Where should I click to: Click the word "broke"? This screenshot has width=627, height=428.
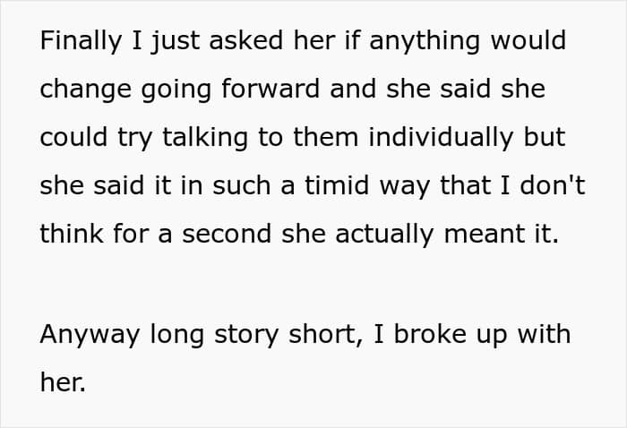coord(430,334)
